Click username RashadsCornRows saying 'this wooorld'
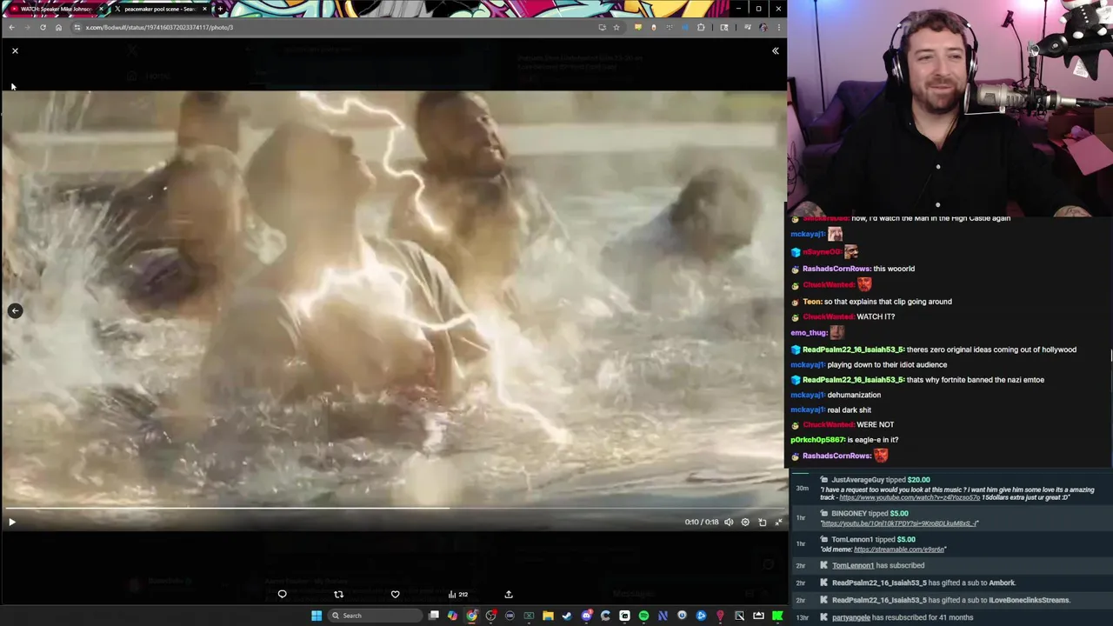 point(836,269)
